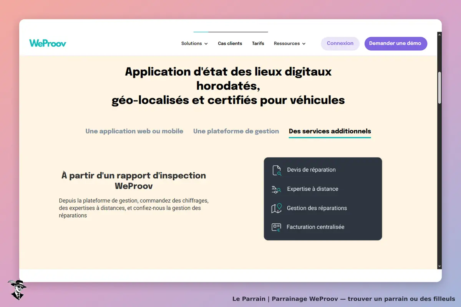Open the WeProov logo homepage

[48, 43]
